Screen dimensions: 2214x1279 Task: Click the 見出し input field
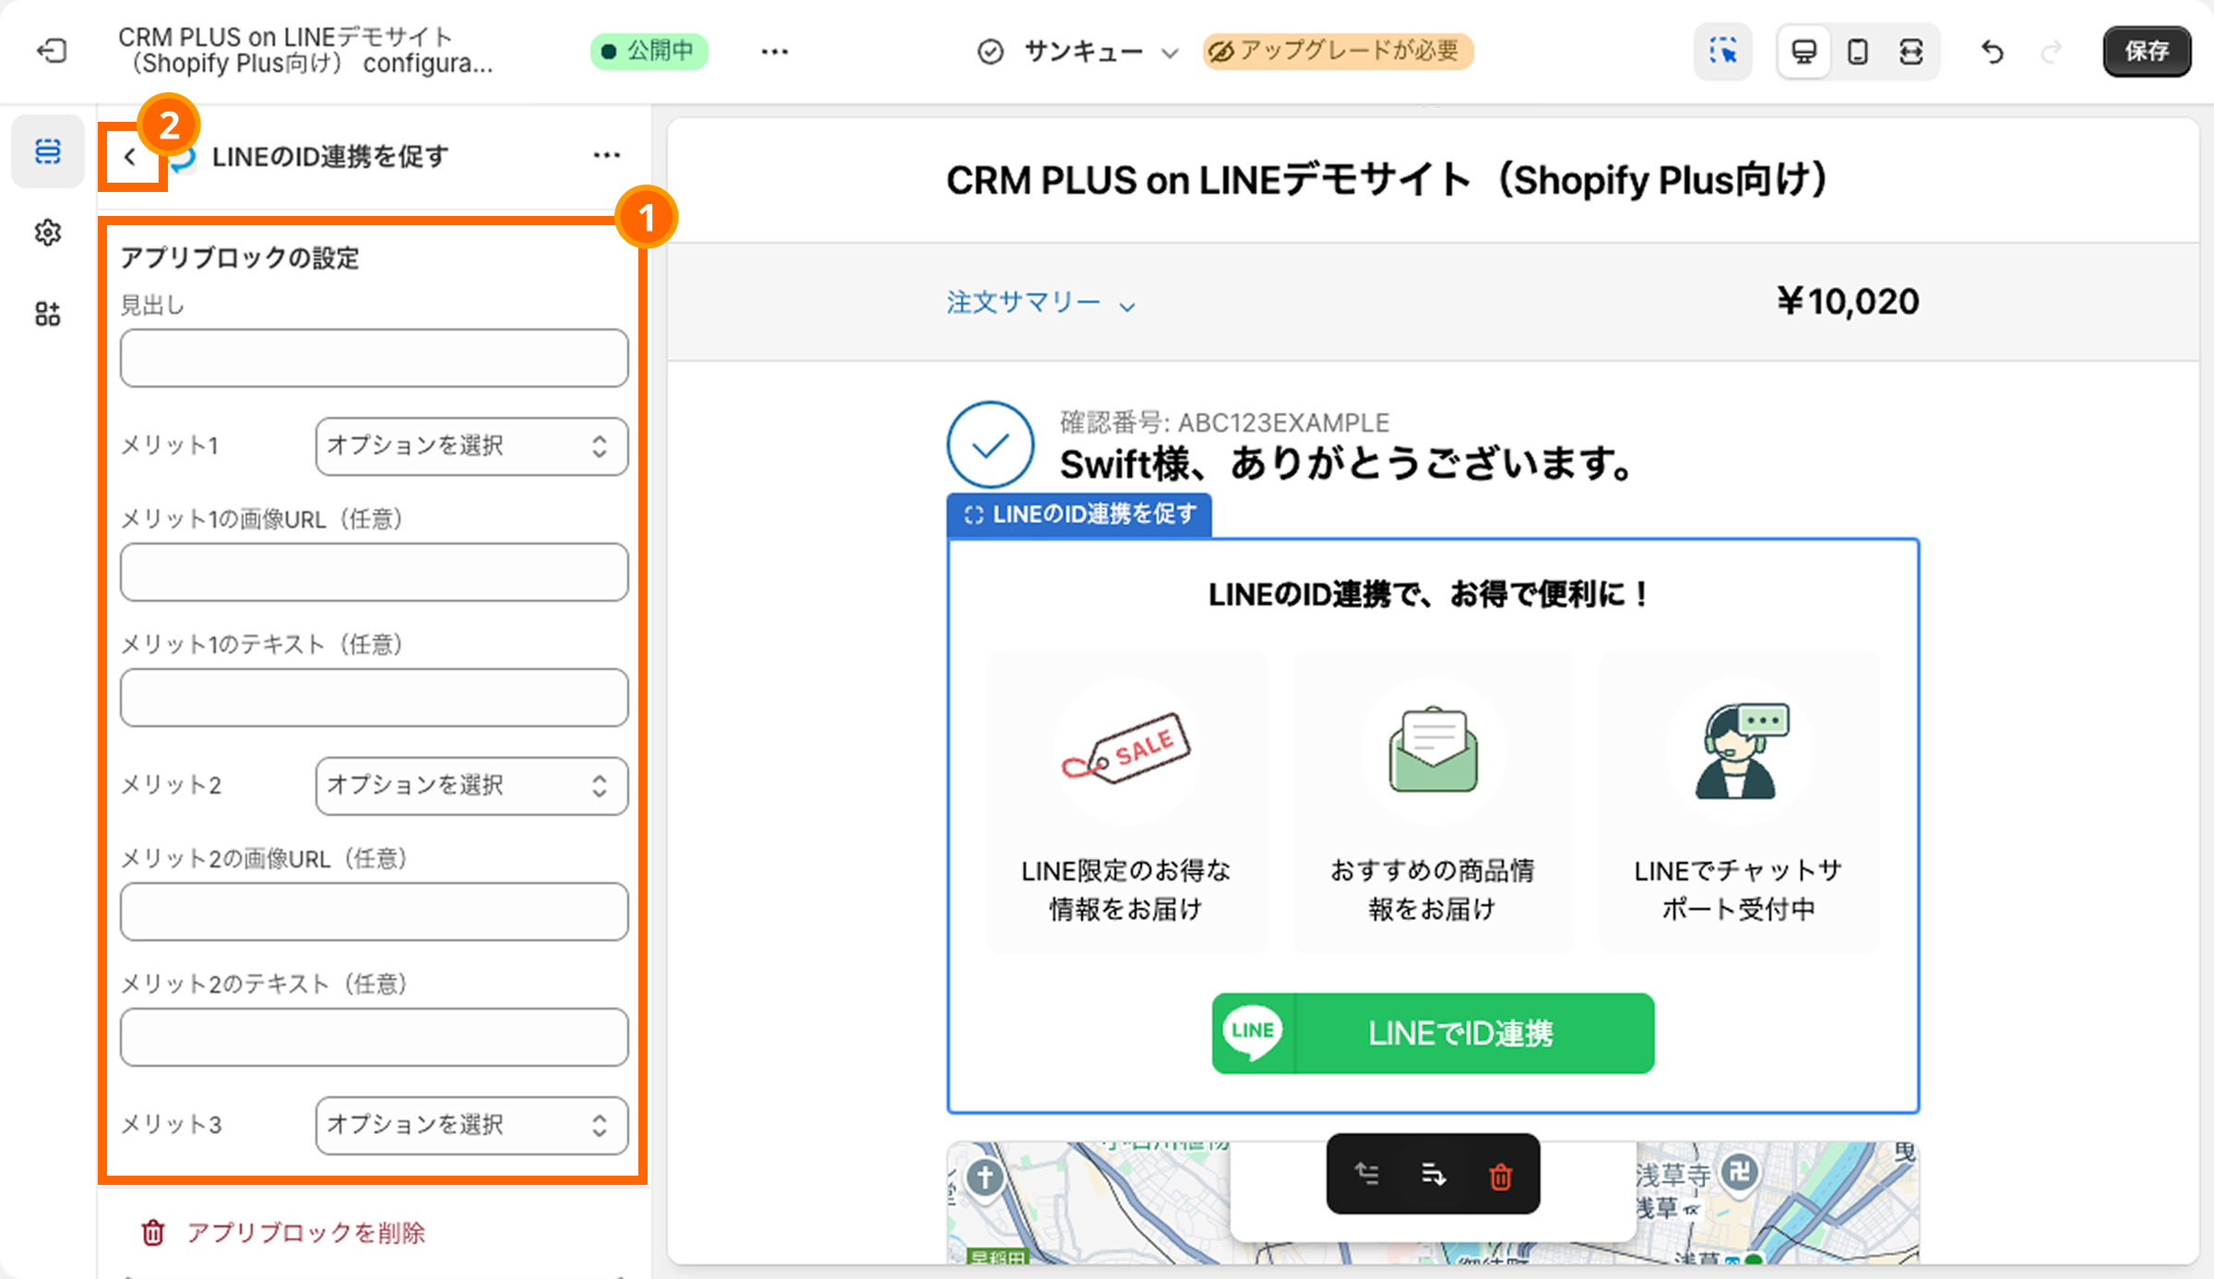pyautogui.click(x=374, y=357)
